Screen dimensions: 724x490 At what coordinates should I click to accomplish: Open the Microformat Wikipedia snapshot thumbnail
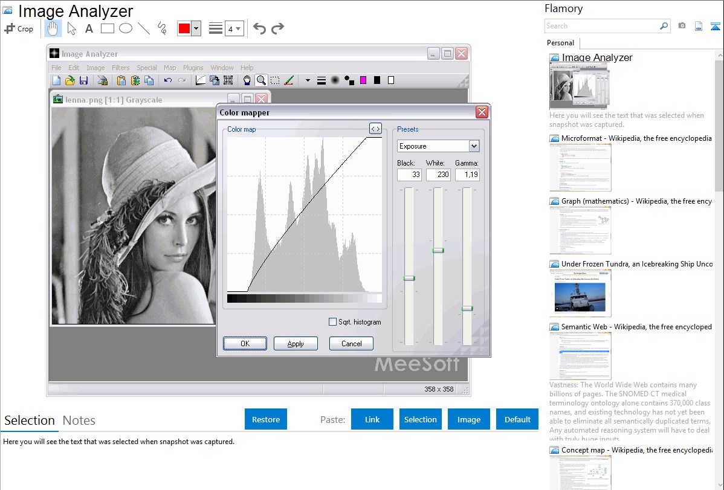(580, 167)
